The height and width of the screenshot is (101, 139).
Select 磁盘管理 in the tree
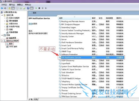[13, 38]
